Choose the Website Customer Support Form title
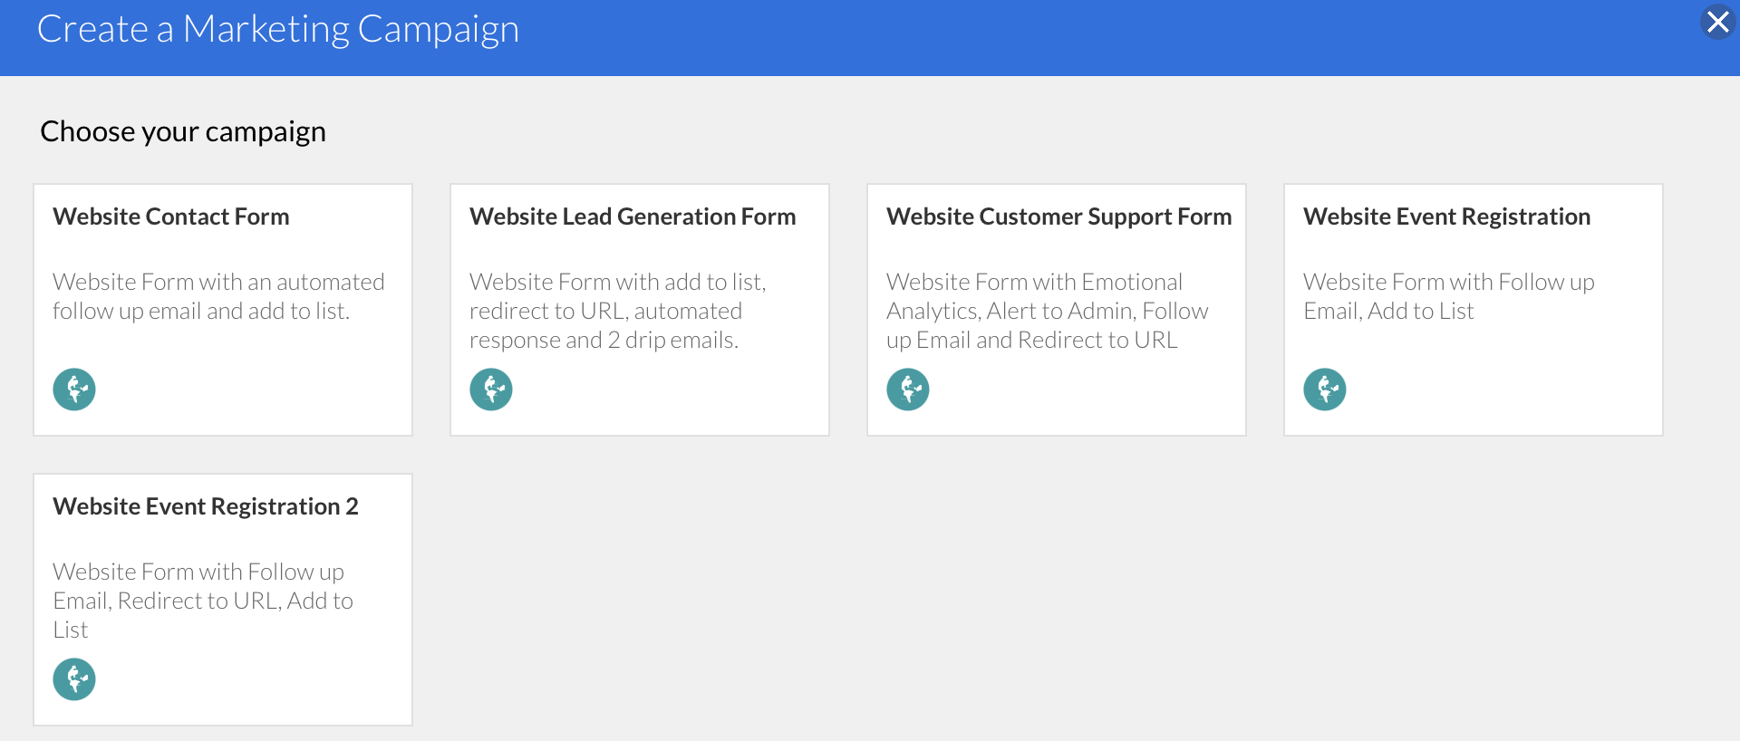 coord(1058,217)
